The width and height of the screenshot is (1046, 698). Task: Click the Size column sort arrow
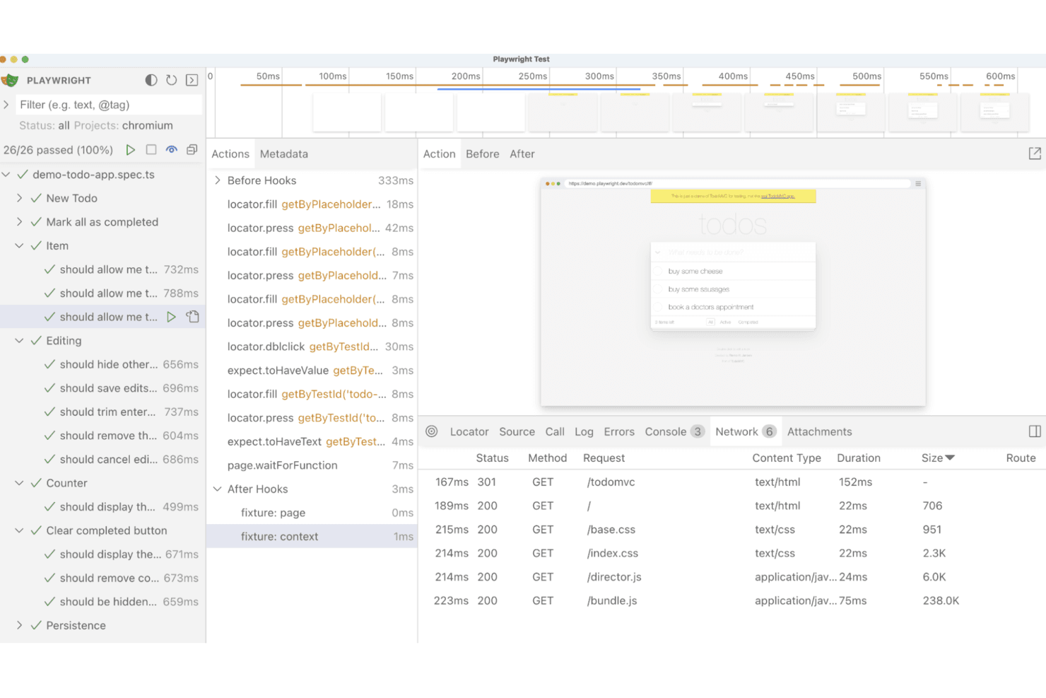click(x=950, y=458)
